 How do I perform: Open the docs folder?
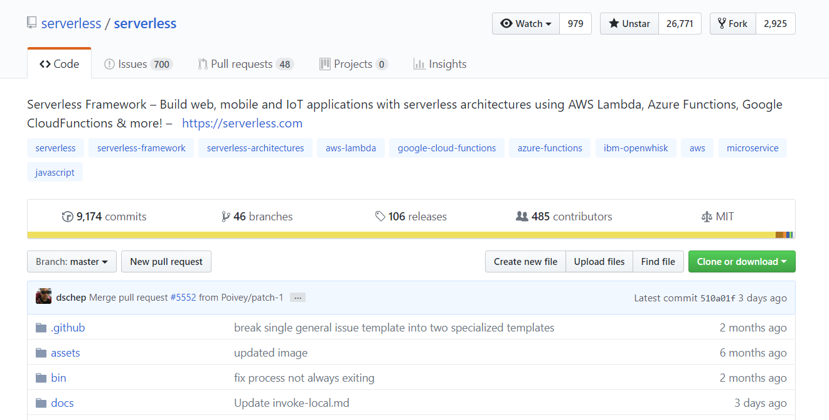(62, 403)
